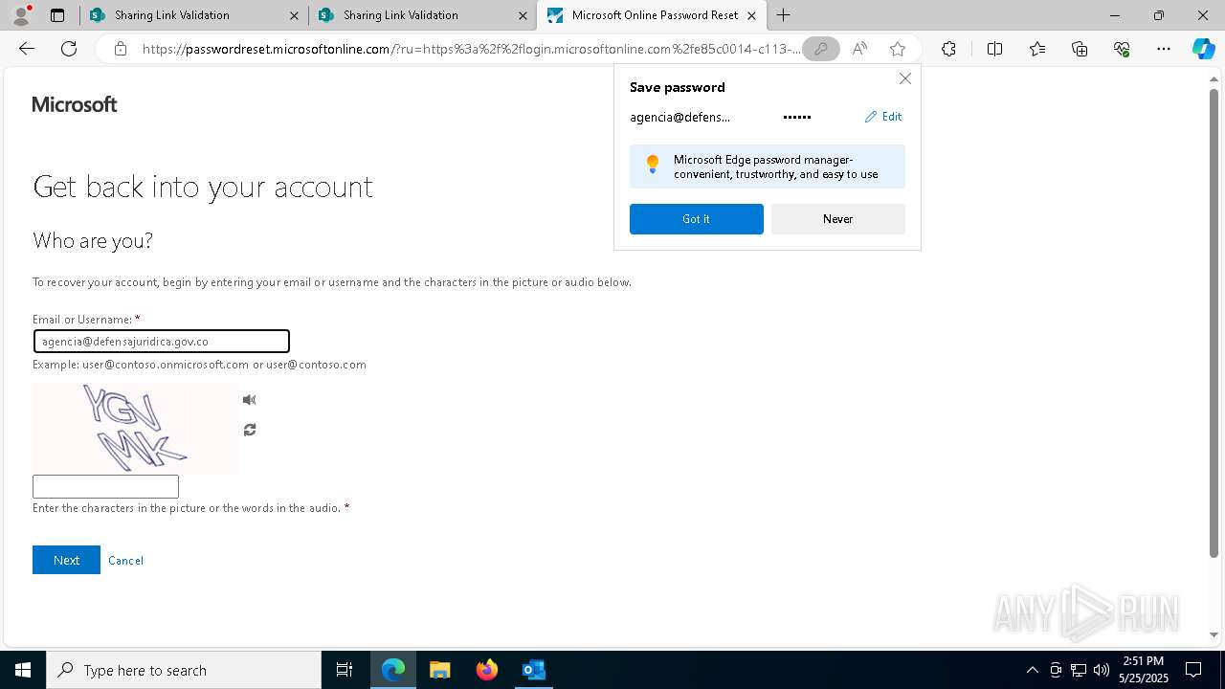Open the password key icon in the address bar
This screenshot has width=1225, height=689.
click(x=820, y=49)
